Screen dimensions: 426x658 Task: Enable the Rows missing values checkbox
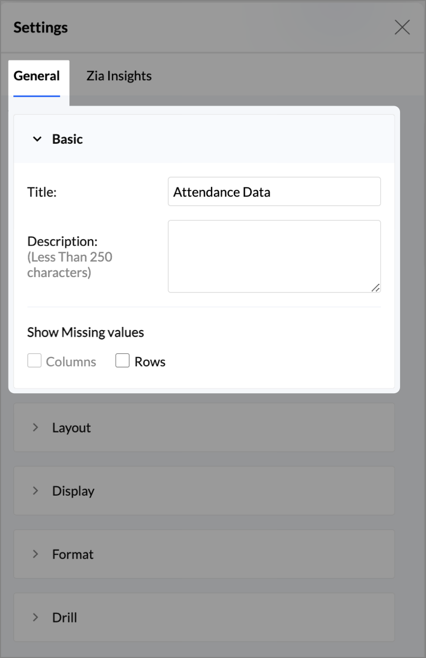(x=122, y=361)
